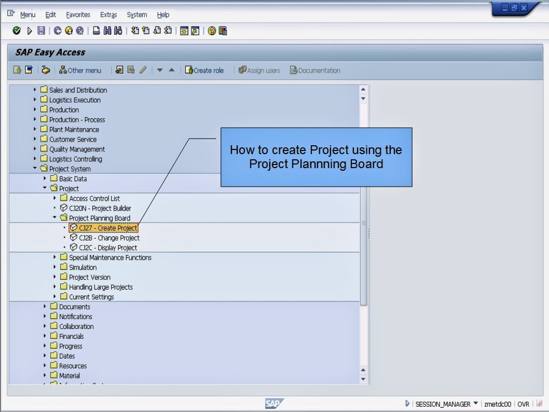This screenshot has width=549, height=412.
Task: Open the Help question mark icon
Action: tap(211, 32)
